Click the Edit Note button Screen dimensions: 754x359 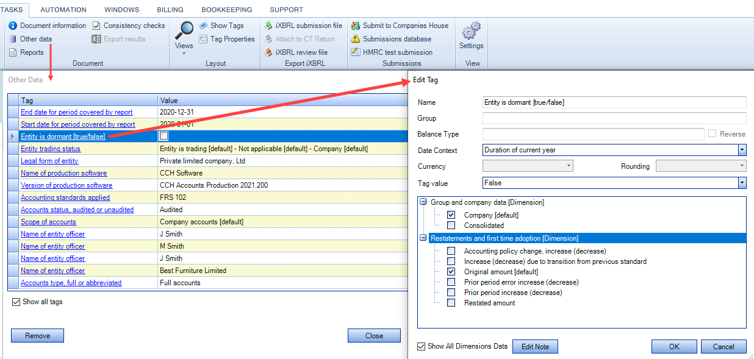coord(535,347)
